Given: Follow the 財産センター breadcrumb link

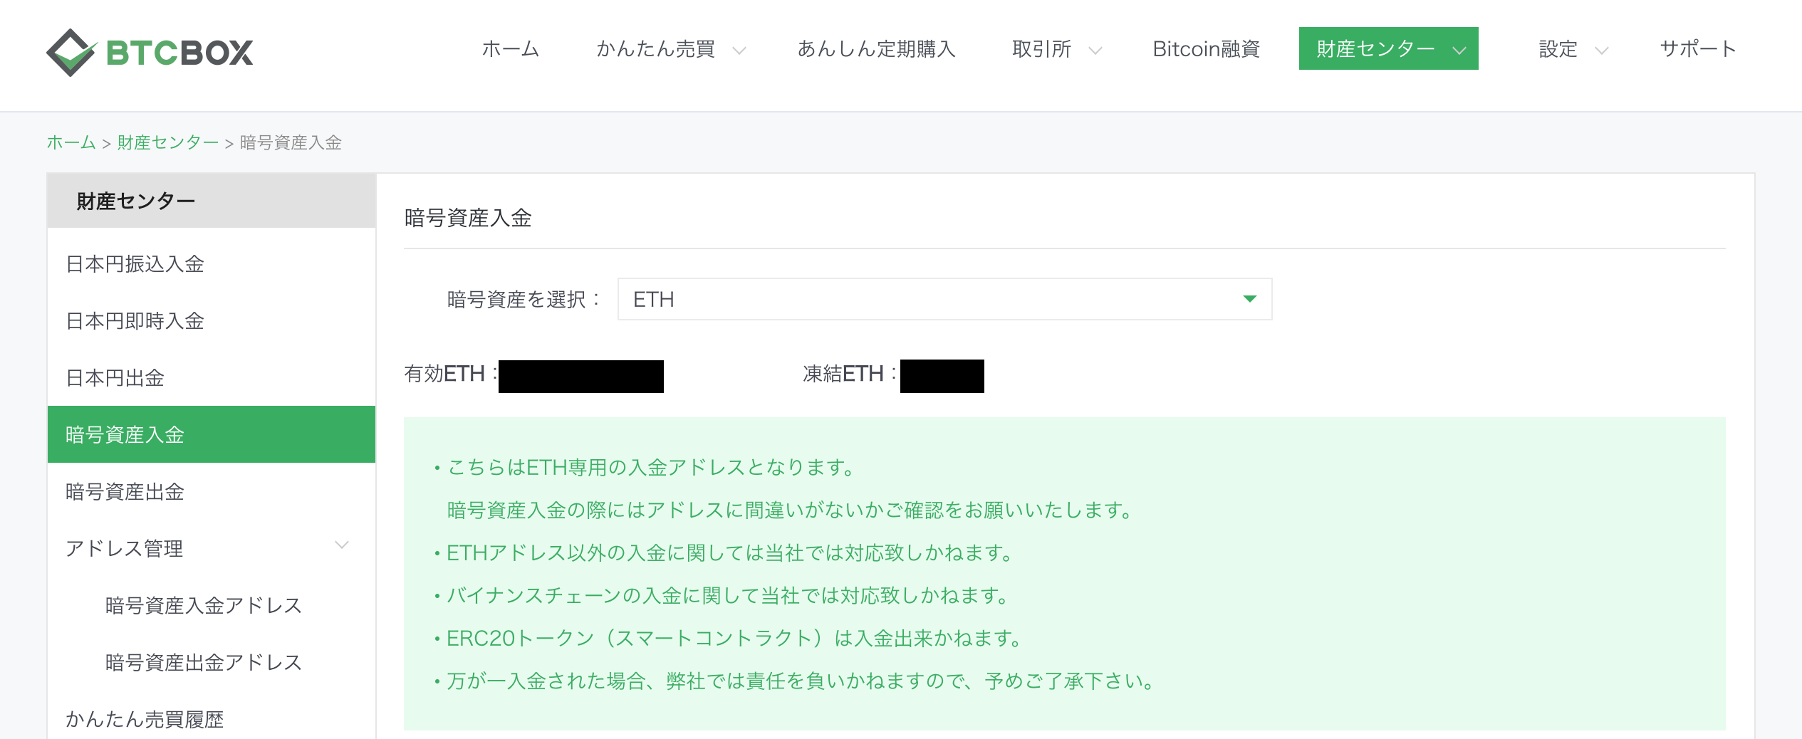Looking at the screenshot, I should pos(168,142).
